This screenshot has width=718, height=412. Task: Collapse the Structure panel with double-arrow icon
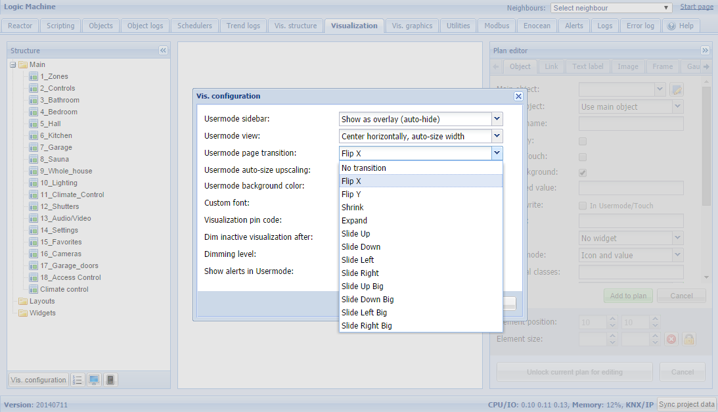pyautogui.click(x=163, y=51)
